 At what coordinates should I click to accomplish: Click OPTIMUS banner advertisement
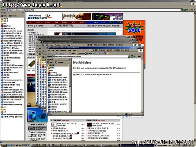(107, 16)
